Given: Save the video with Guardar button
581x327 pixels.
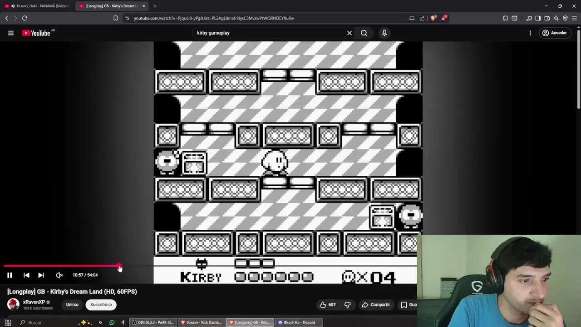Looking at the screenshot, I should pos(409,305).
